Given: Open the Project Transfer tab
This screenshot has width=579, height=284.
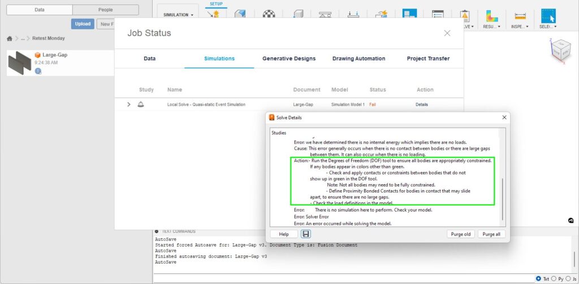Looking at the screenshot, I should click(x=429, y=58).
